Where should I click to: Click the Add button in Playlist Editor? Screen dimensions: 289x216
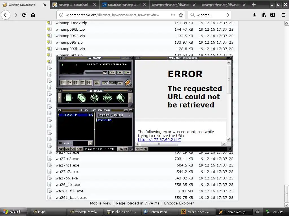coord(61,149)
